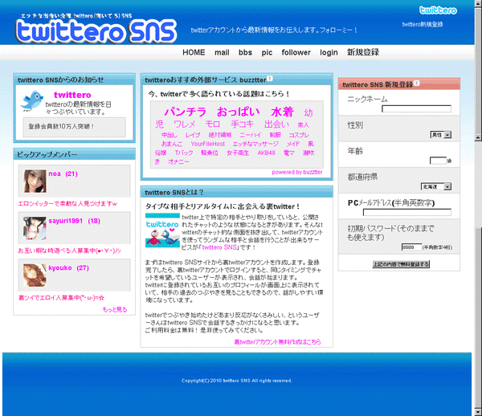Follow the pink twittero link in お知らせ box
482x416 pixels.
(72, 95)
